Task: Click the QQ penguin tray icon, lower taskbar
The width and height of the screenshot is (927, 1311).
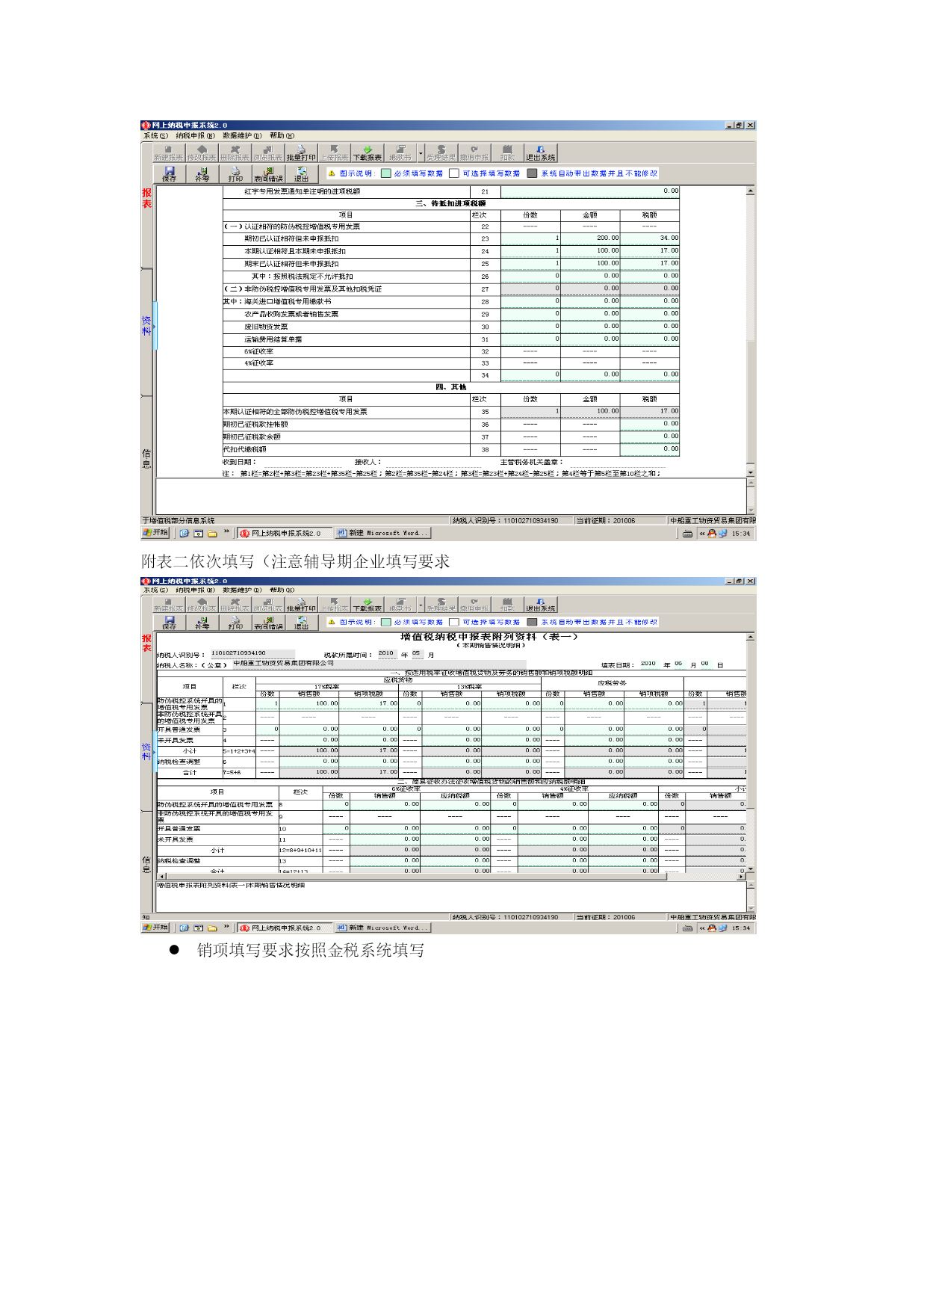Action: point(712,928)
